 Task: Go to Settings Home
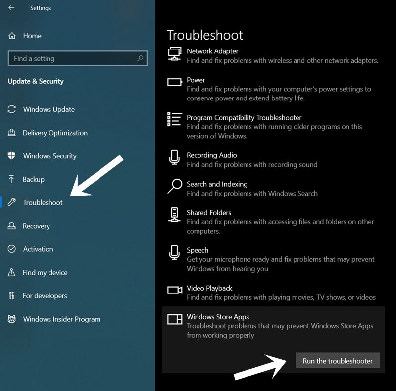(32, 36)
